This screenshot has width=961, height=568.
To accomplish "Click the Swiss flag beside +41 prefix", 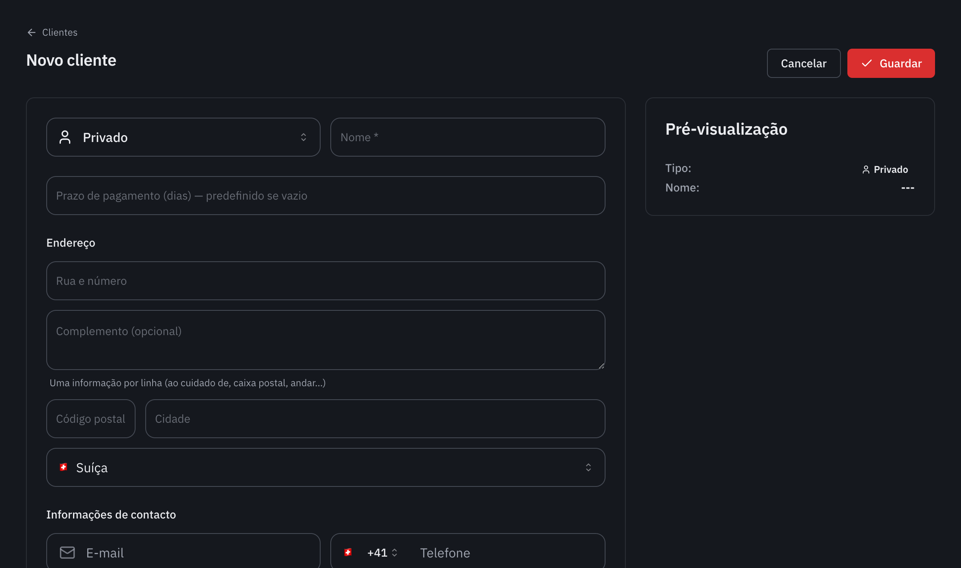I will (x=348, y=552).
